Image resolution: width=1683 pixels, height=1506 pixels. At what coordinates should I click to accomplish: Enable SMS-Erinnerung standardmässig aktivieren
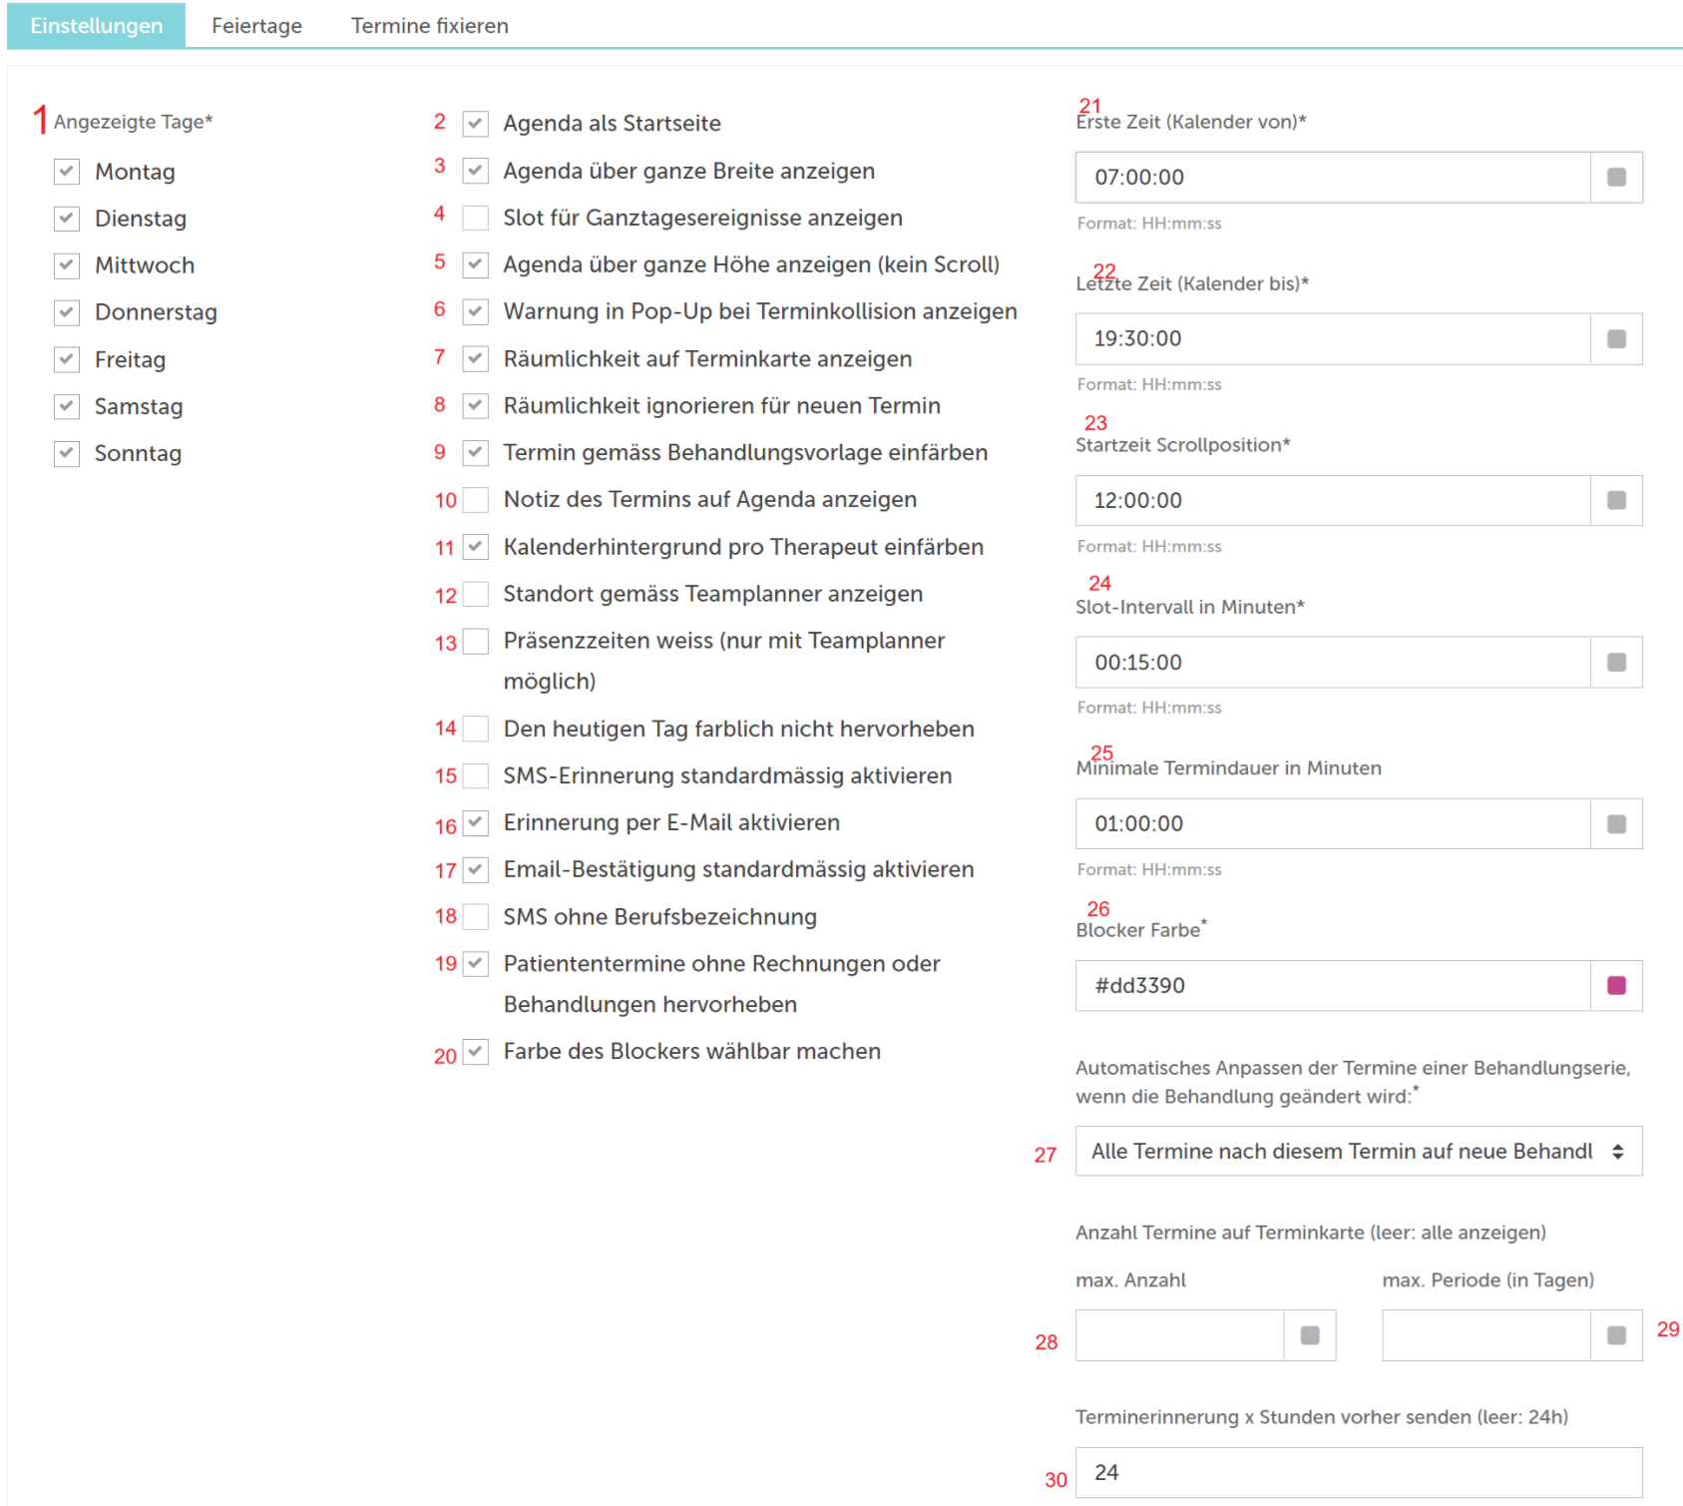pos(476,775)
